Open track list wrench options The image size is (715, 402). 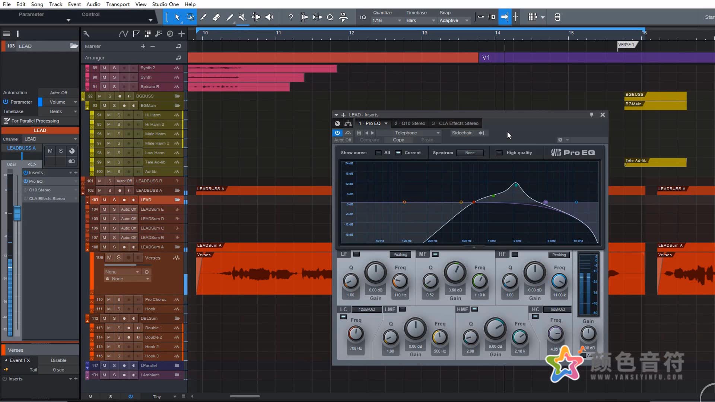point(86,34)
